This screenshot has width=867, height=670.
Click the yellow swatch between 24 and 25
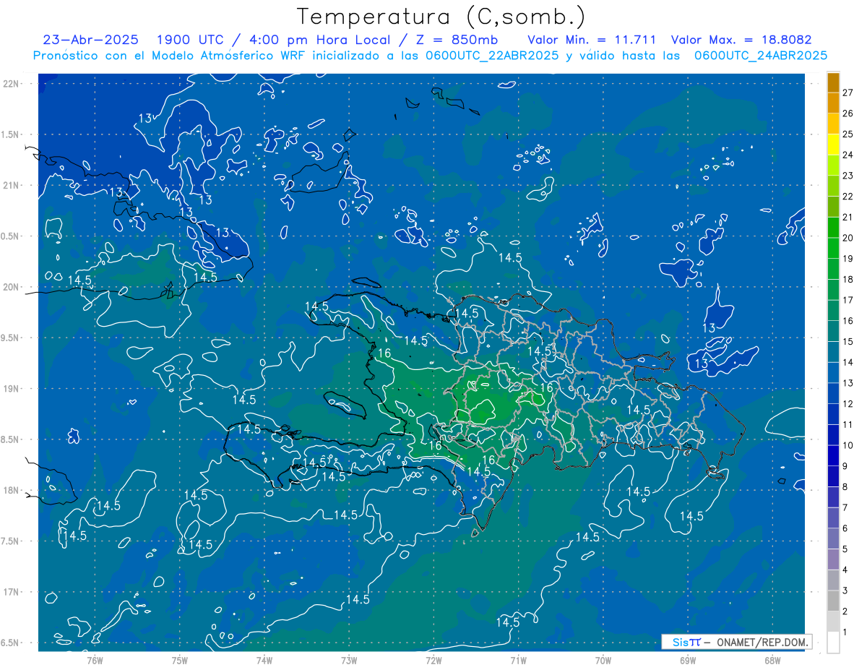(x=833, y=145)
